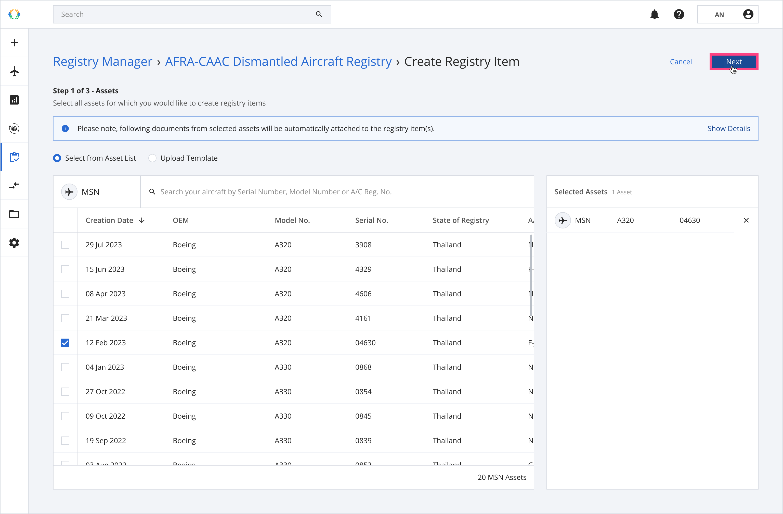Go to Registry Manager breadcrumb

point(103,61)
